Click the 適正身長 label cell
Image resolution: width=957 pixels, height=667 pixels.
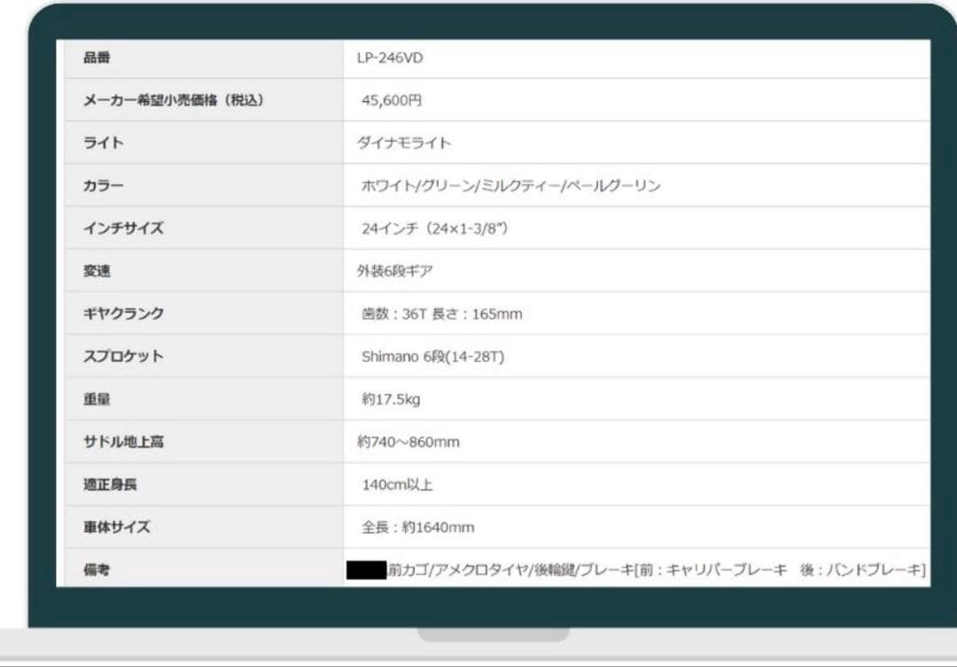coord(110,485)
